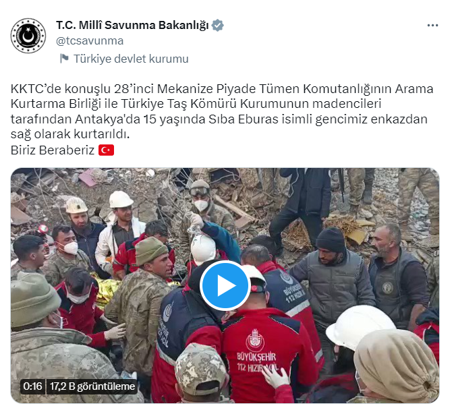This screenshot has width=450, height=410.
Task: Click the Büyükşehir 112 logo on red jacket
Action: [x=256, y=351]
